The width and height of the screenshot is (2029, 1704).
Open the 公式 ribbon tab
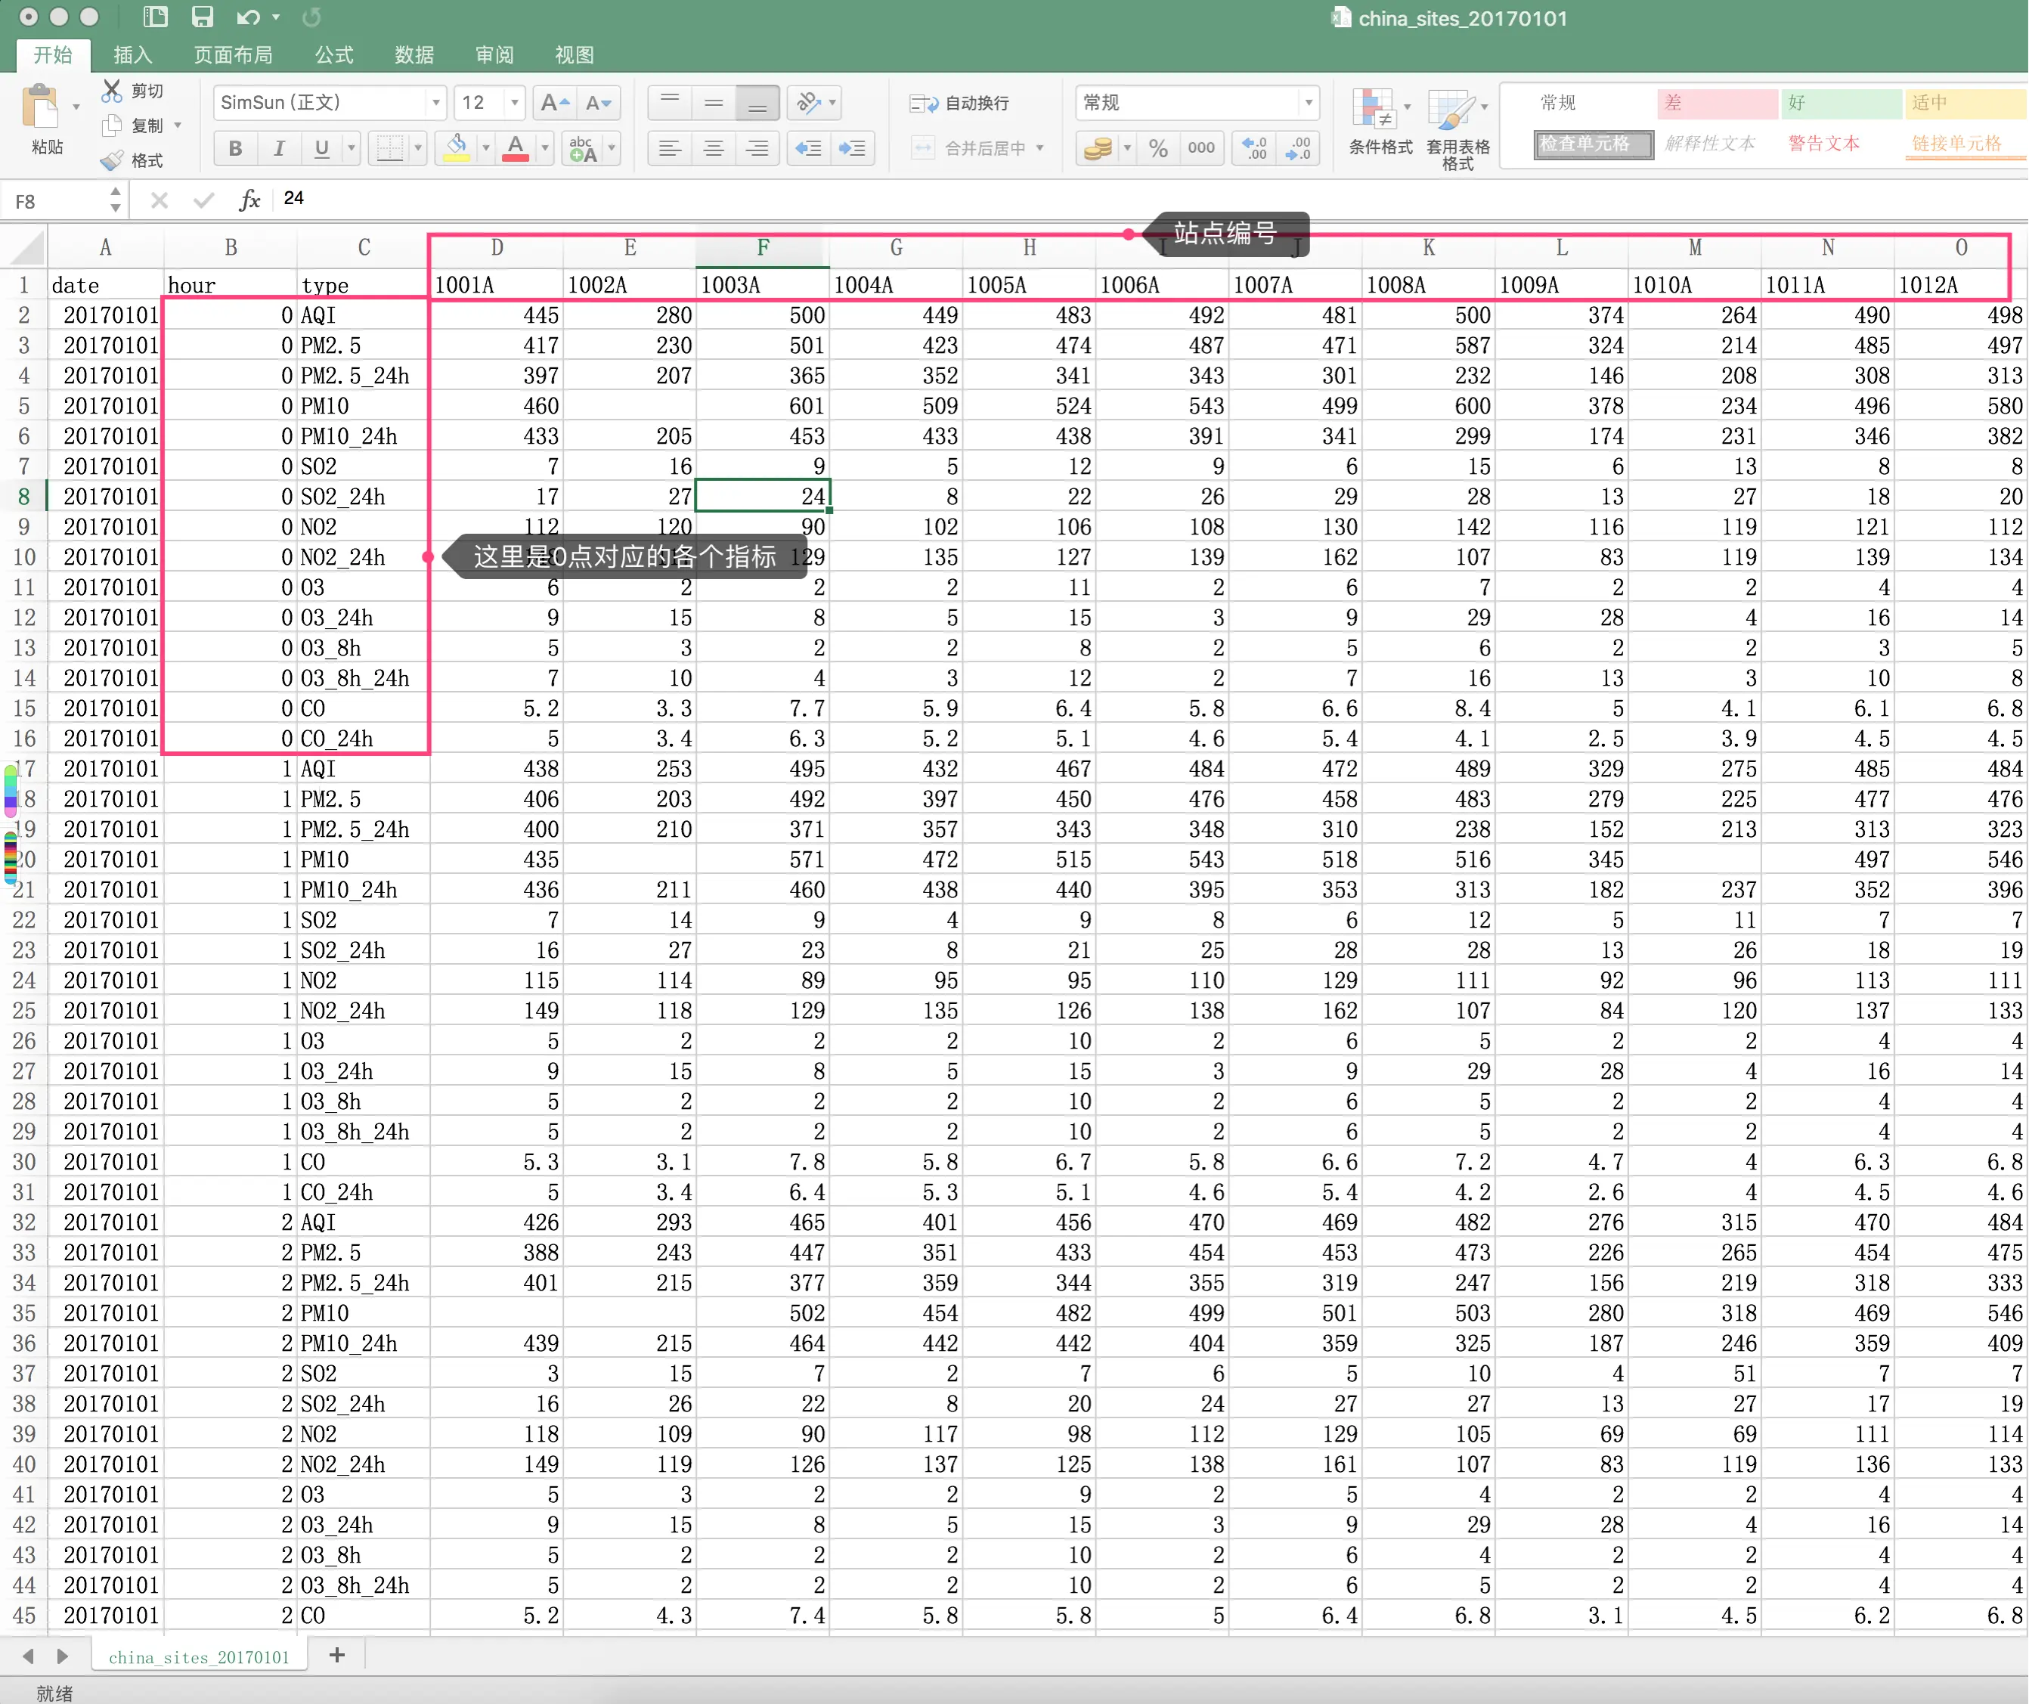[x=334, y=55]
